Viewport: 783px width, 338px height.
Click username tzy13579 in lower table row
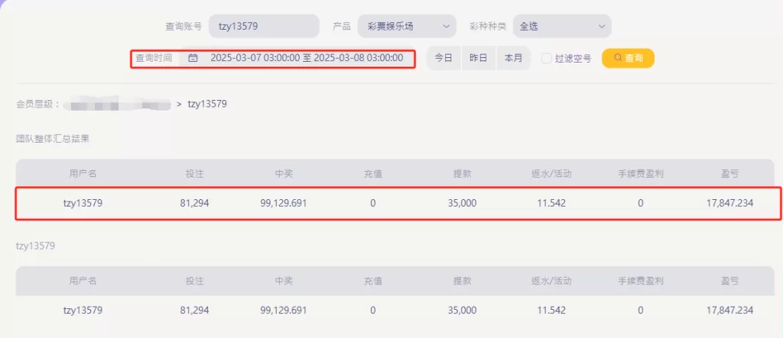(x=83, y=310)
